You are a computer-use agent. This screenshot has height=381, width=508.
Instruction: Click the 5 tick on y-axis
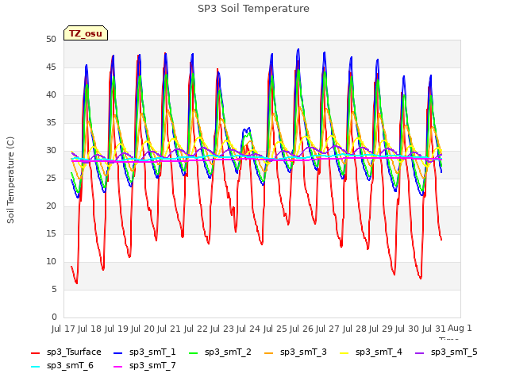[54, 289]
